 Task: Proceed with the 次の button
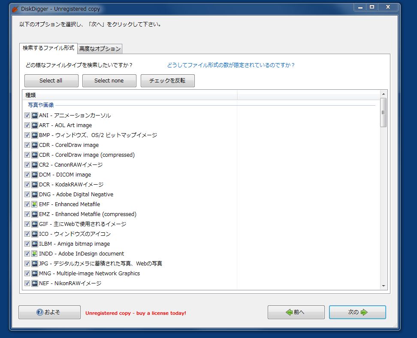(357, 312)
